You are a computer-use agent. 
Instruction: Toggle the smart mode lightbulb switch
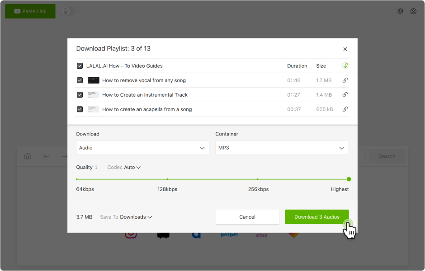pyautogui.click(x=68, y=11)
